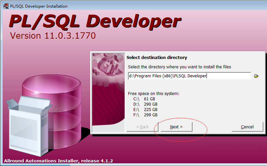Click the PL/SQL Developer Installation title icon
This screenshot has height=166, width=267.
click(x=6, y=6)
